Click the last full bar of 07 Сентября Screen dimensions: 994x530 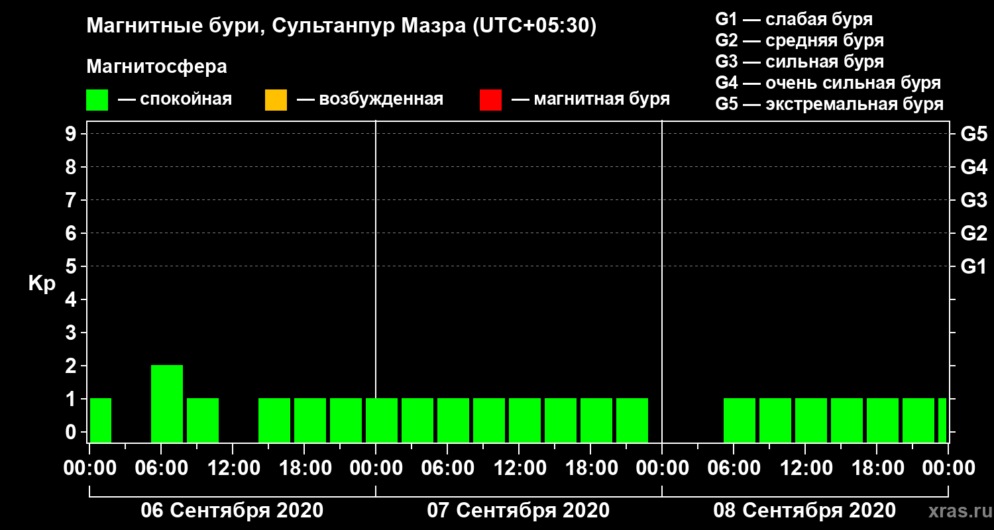632,420
